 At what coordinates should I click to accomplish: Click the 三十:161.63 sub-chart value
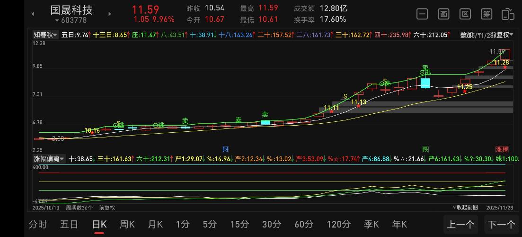[x=116, y=159]
